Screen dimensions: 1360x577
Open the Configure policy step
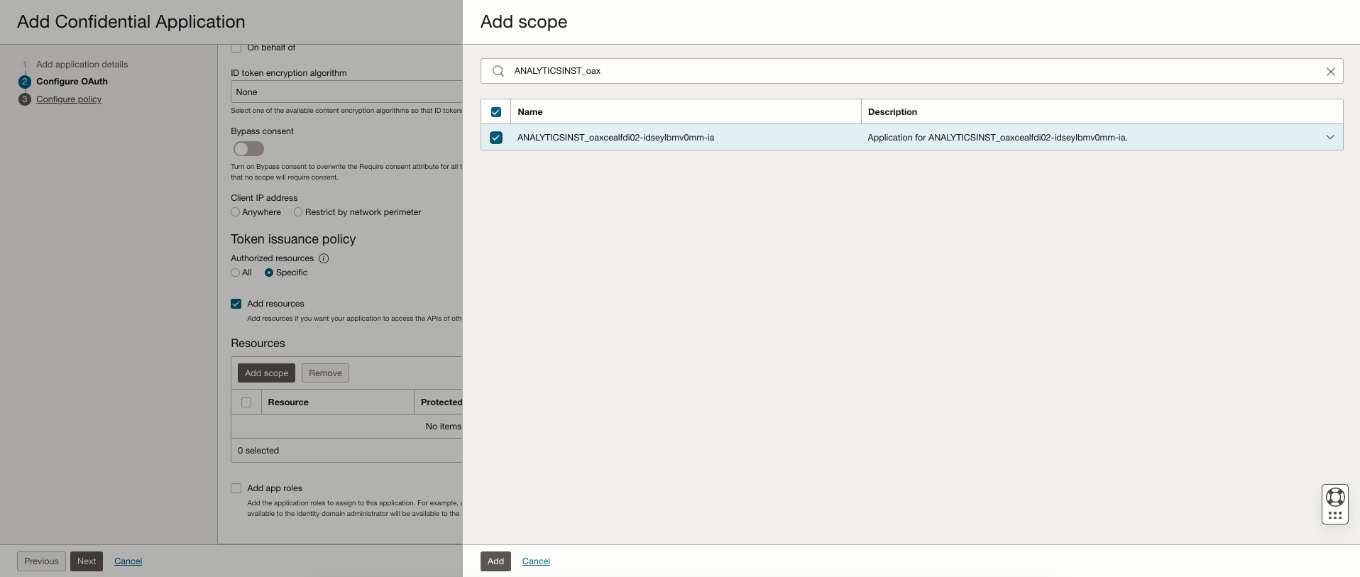[69, 99]
